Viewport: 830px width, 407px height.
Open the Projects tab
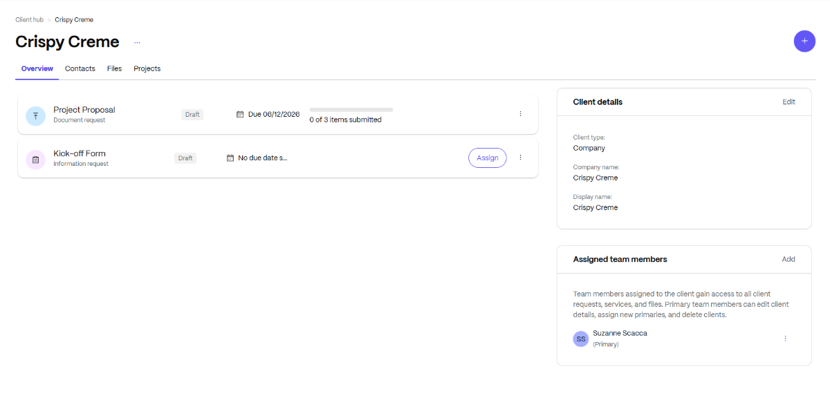[147, 68]
